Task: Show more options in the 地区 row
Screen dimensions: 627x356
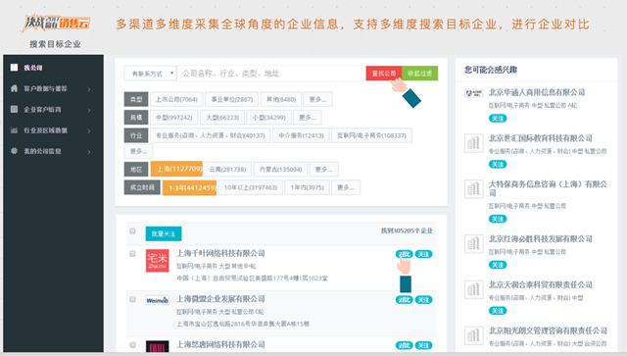Action: point(323,170)
